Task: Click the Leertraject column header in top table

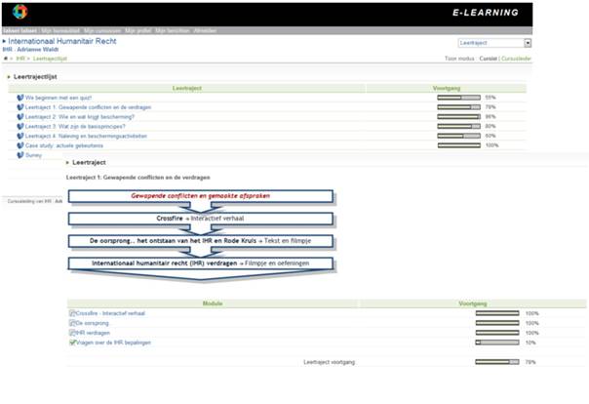Action: (186, 88)
